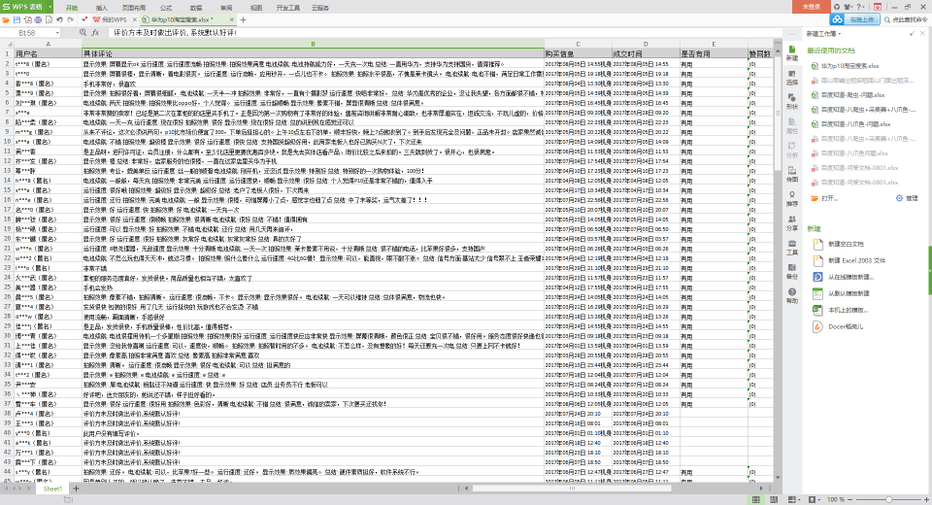Open a file with the folder toolbar icon

tap(6, 19)
